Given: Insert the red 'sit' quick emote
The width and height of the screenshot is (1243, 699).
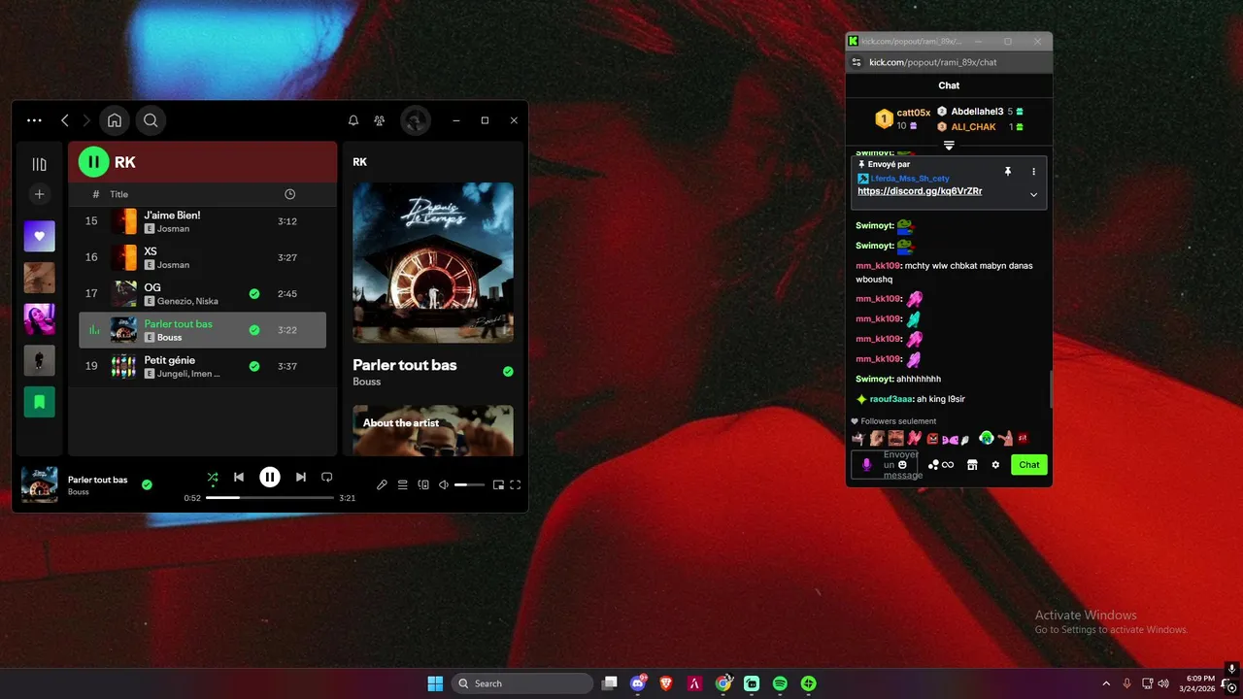Looking at the screenshot, I should tap(1023, 439).
